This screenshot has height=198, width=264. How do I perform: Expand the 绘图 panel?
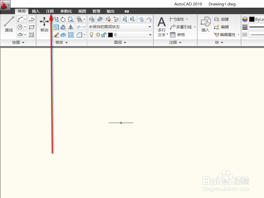tap(18, 43)
